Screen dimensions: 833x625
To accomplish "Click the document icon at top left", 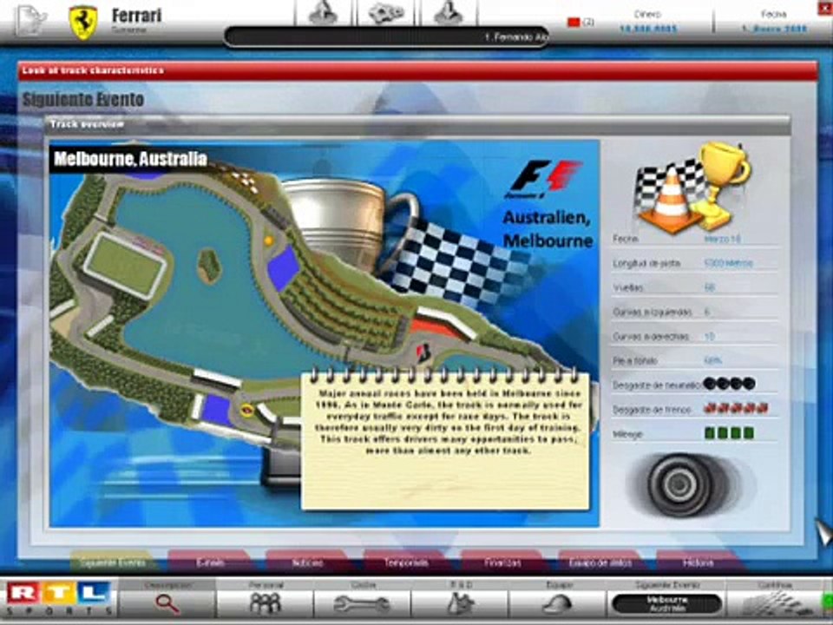I will tap(31, 20).
